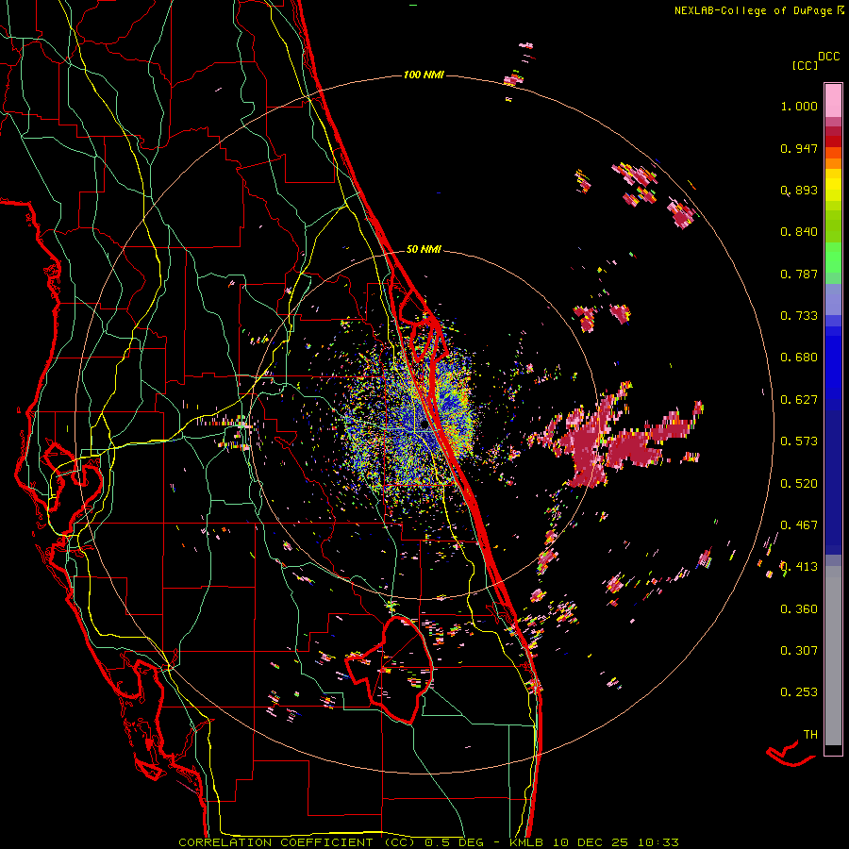This screenshot has height=849, width=849.
Task: Click the 1.000 value on the scale
Action: click(x=799, y=107)
